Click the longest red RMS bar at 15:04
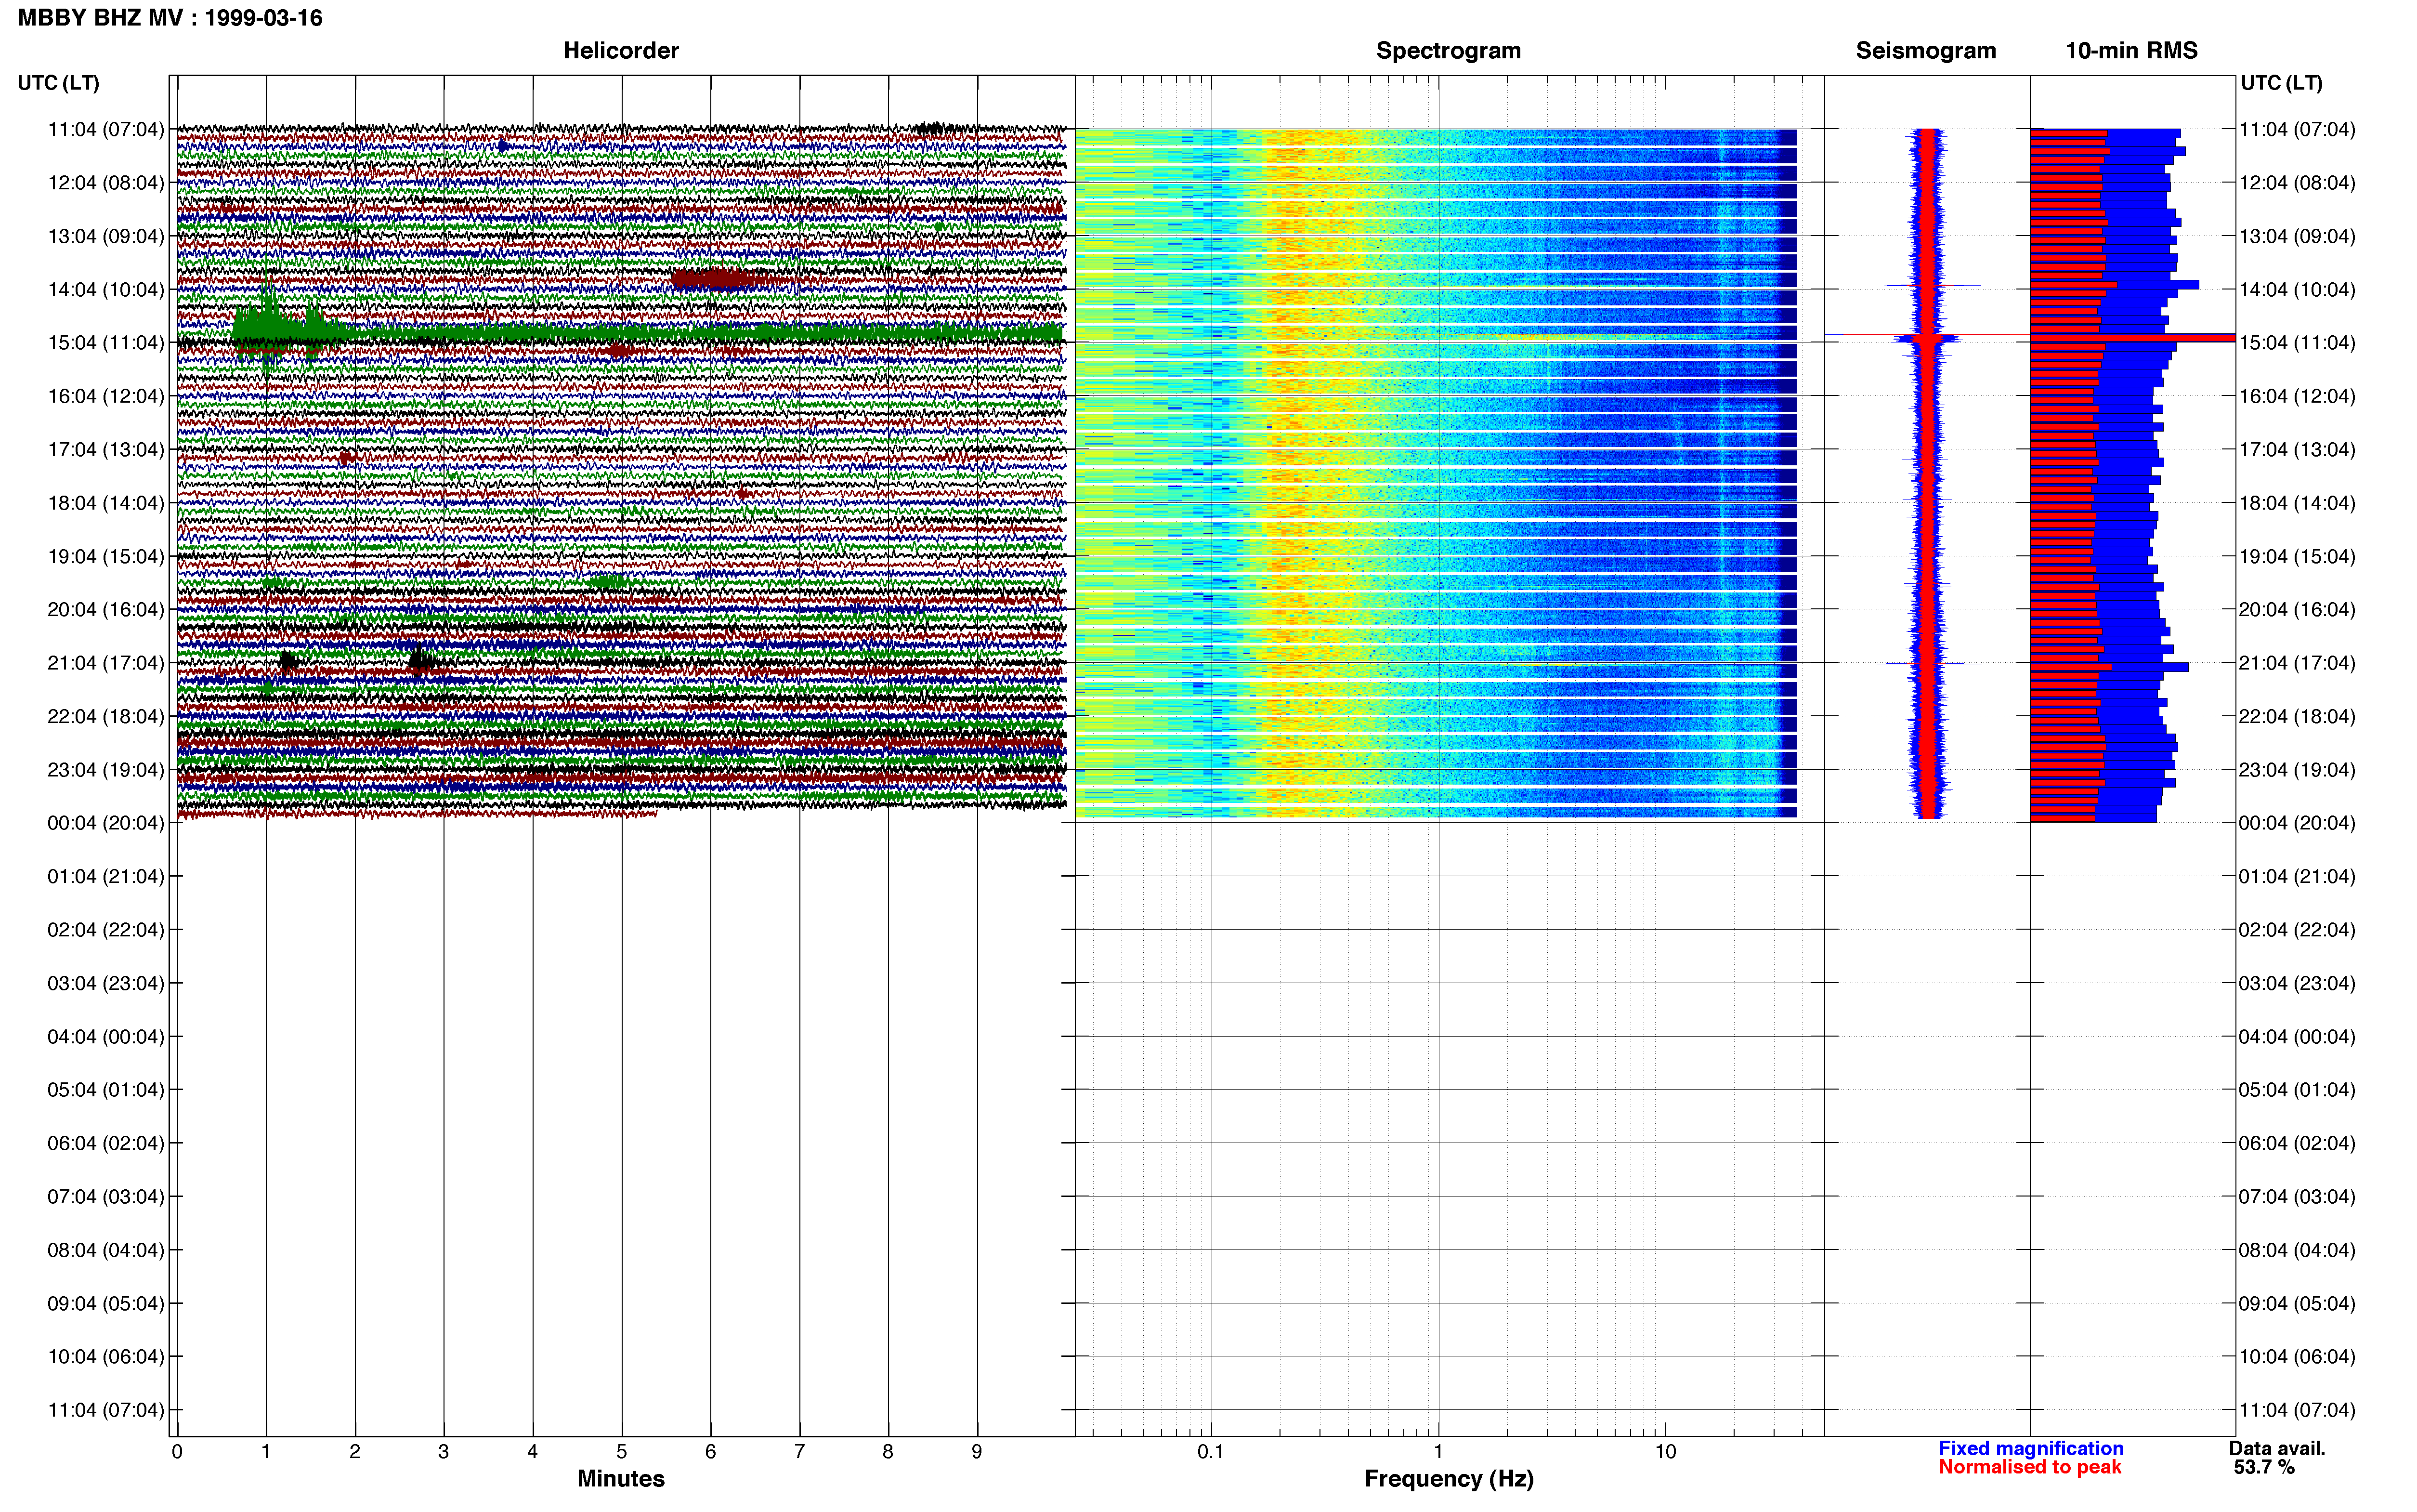 click(x=2132, y=338)
